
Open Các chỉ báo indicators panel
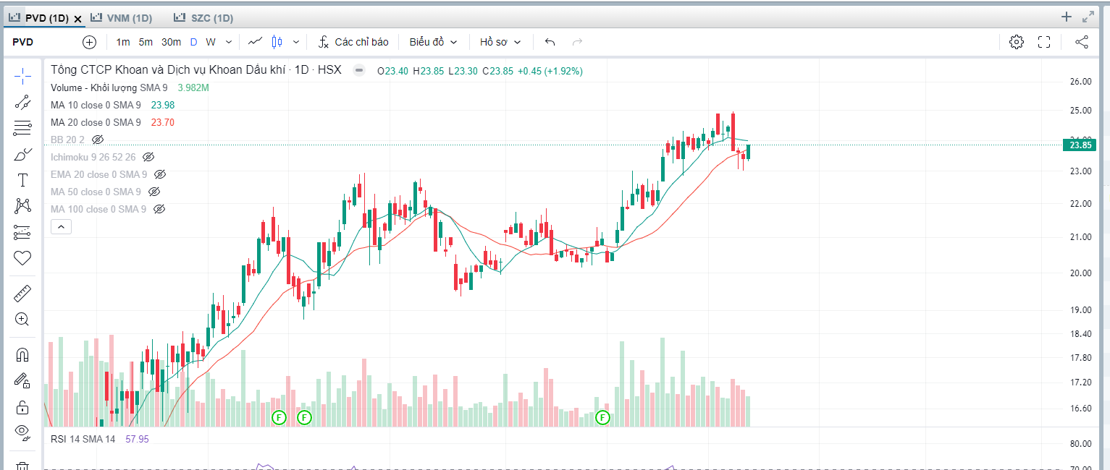[353, 42]
